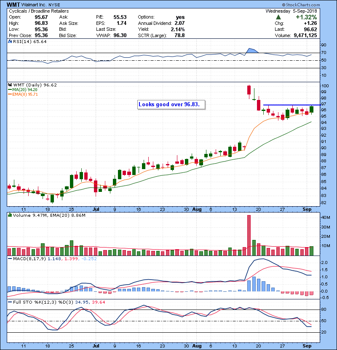The width and height of the screenshot is (337, 350).
Task: Click the EPS value 1.74
Action: [122, 23]
